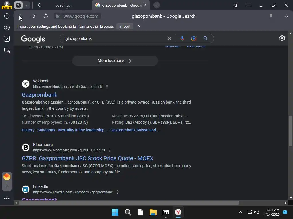Viewport: 293px width, 219px height.
Task: Open the clock showing 3:03 AM
Action: pos(272,212)
